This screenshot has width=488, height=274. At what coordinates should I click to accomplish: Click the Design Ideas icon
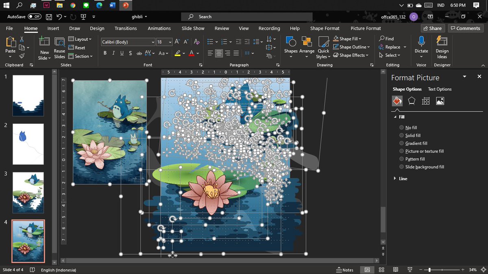(x=442, y=41)
